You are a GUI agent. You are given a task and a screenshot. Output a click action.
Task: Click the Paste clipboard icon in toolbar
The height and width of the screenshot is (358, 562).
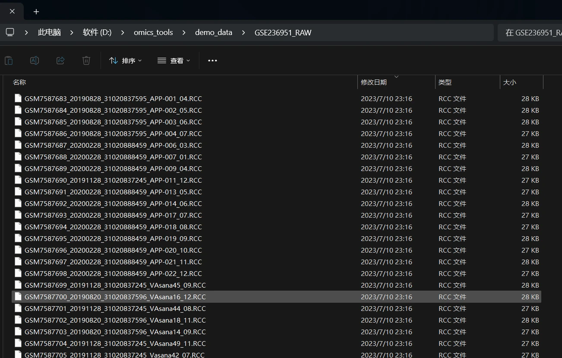[8, 61]
